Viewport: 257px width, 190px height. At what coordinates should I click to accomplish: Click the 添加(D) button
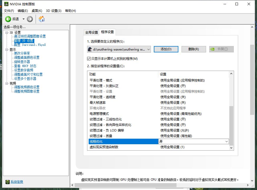click(166, 49)
